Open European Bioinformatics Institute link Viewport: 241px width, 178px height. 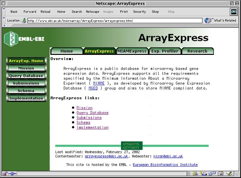click(165, 165)
